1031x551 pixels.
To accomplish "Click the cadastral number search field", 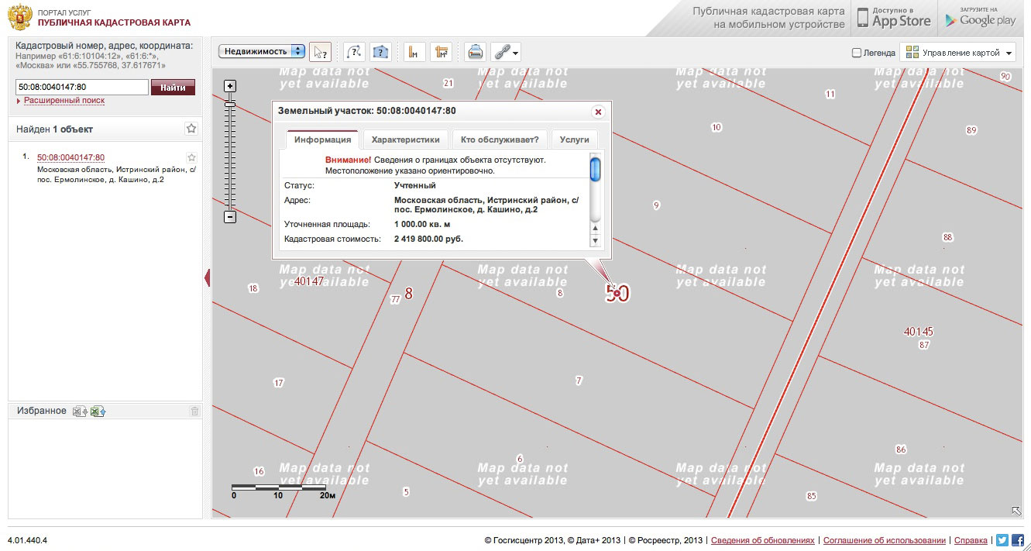I will 81,88.
